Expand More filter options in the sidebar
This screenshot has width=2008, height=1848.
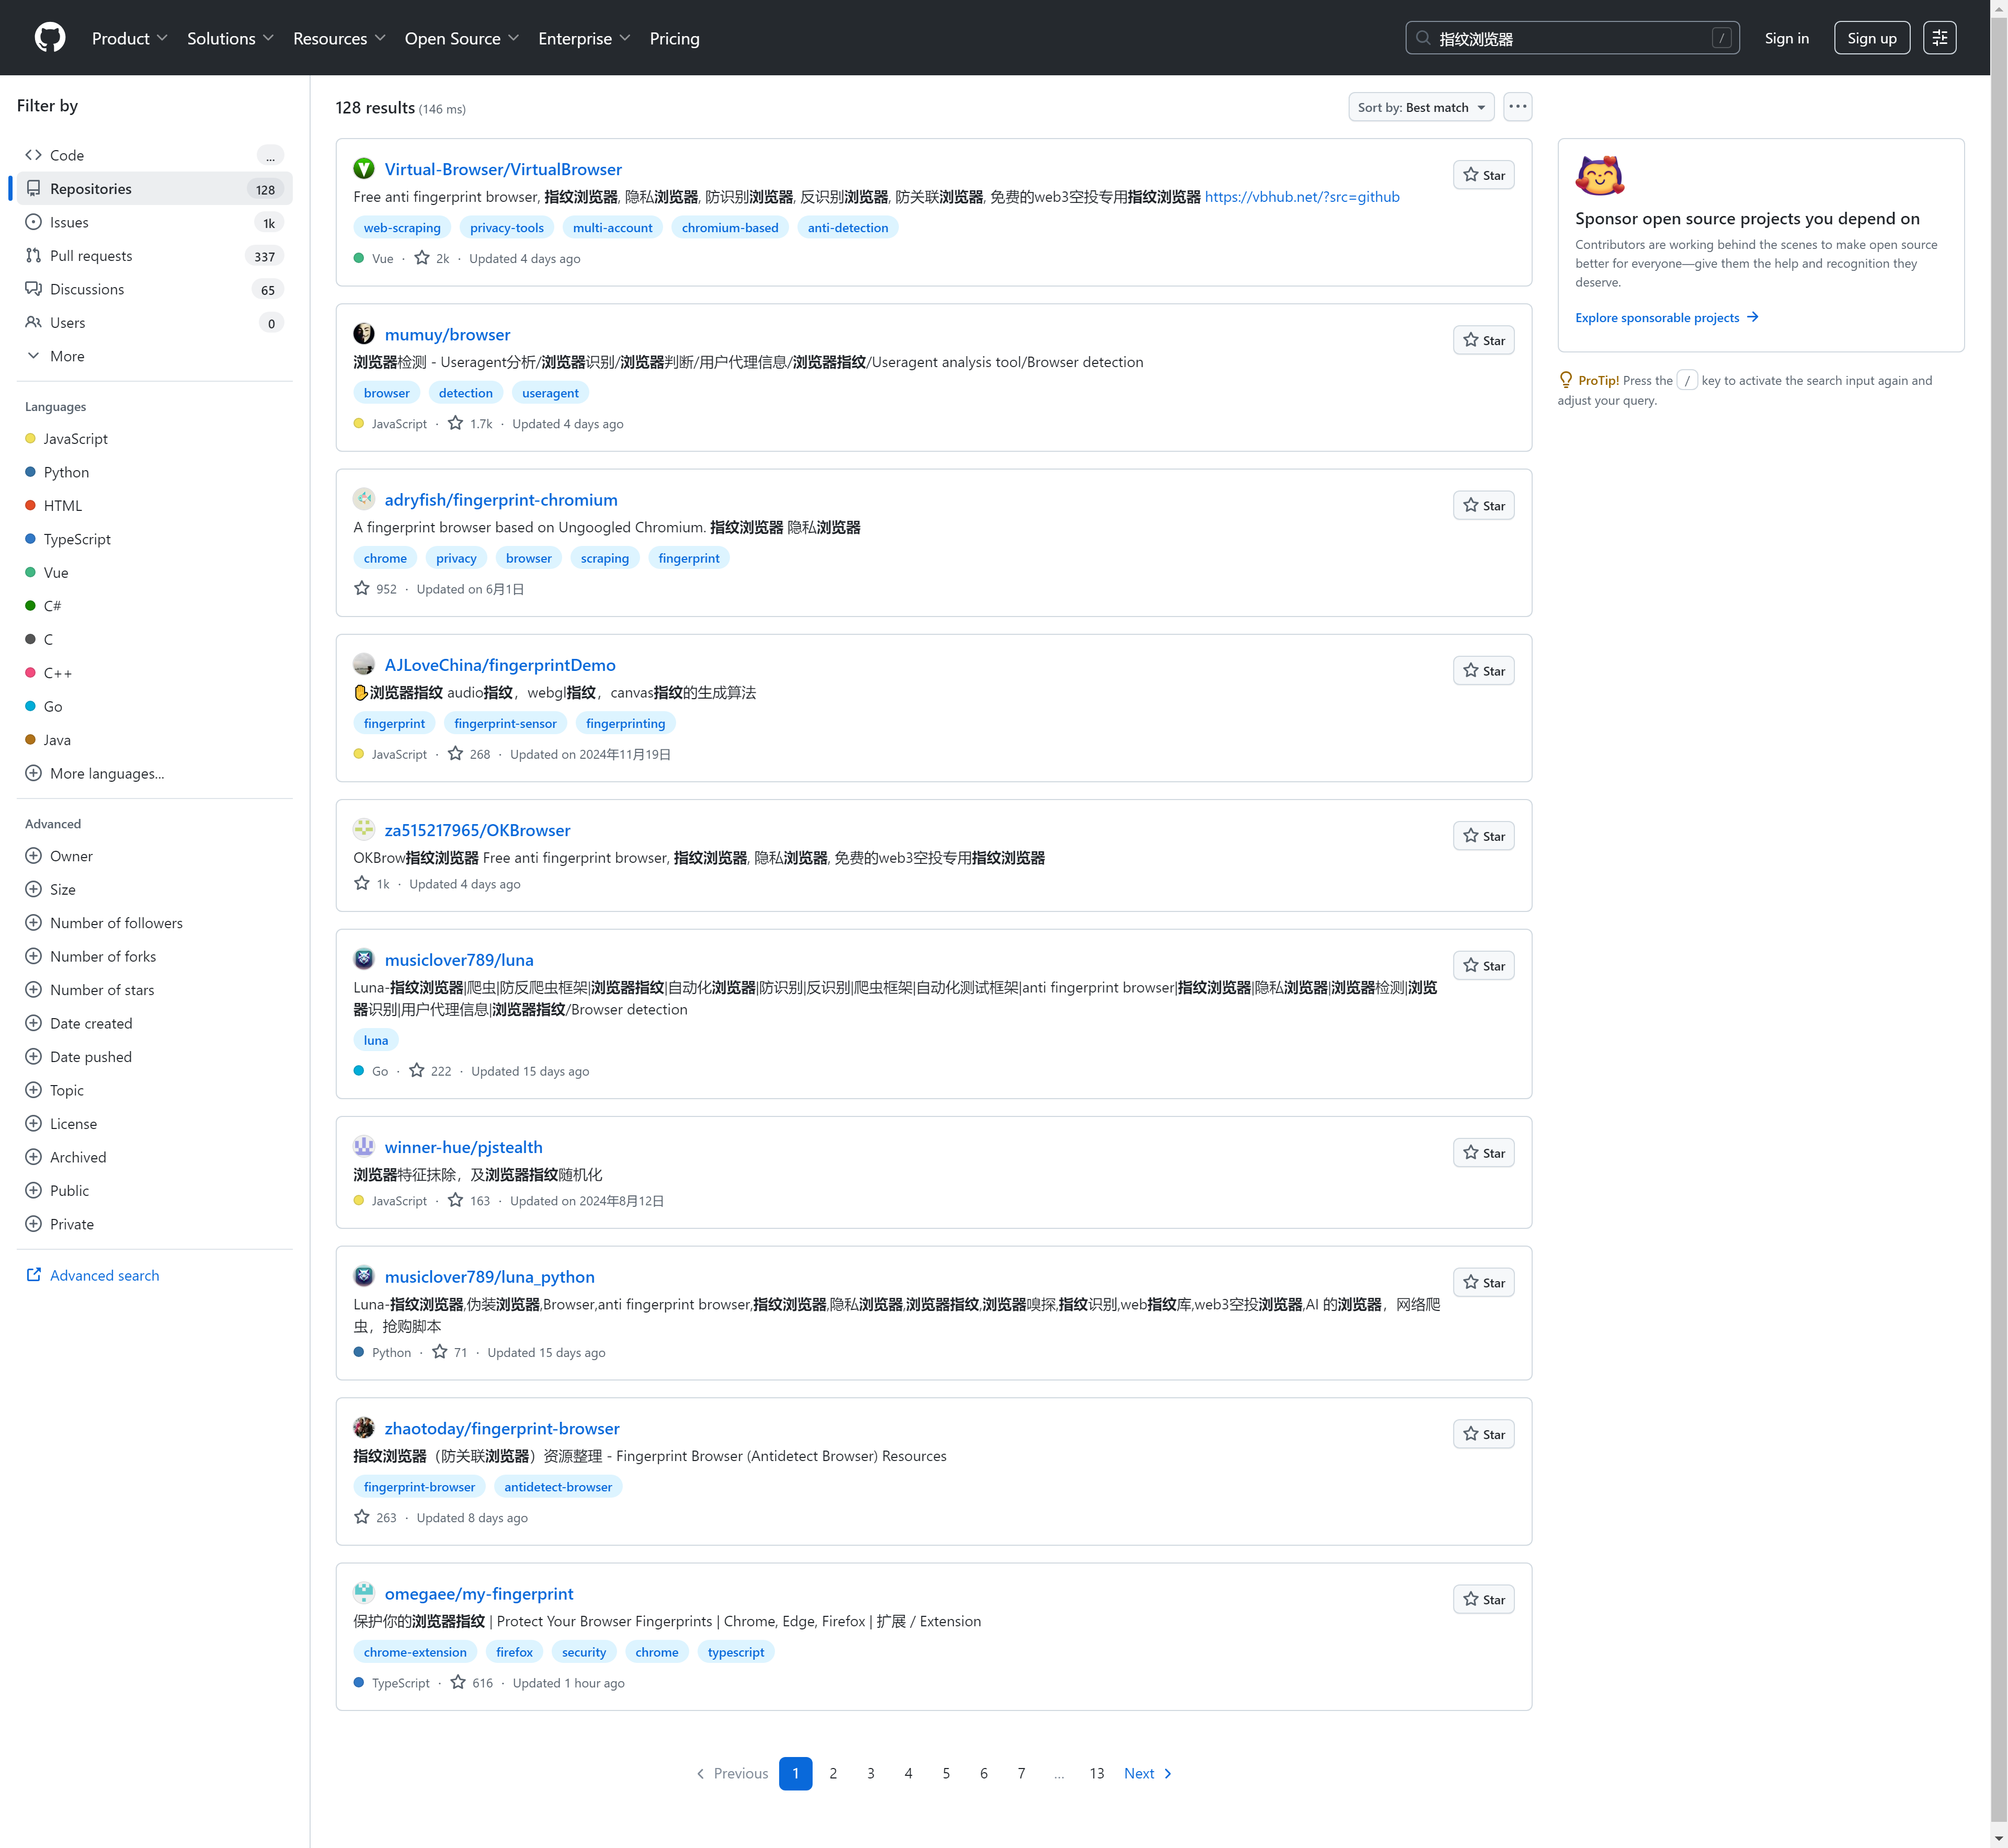tap(67, 356)
